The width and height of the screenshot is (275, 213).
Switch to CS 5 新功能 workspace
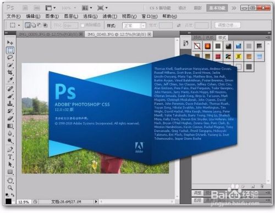tap(160, 8)
